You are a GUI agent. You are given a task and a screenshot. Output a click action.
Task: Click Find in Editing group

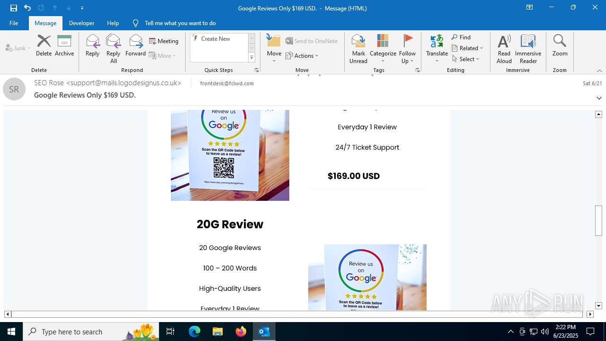[x=461, y=37]
